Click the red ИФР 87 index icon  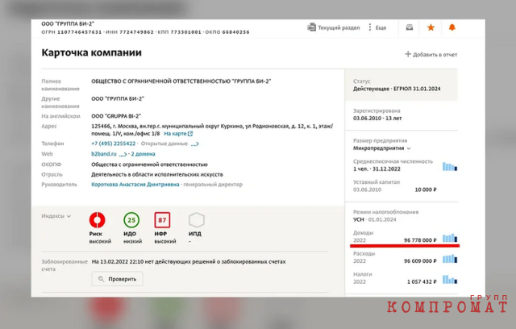162,220
